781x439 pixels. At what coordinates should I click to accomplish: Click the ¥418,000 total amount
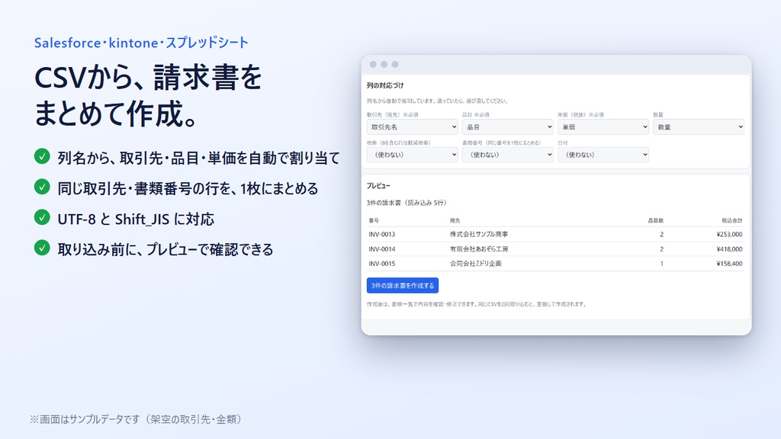pos(729,249)
